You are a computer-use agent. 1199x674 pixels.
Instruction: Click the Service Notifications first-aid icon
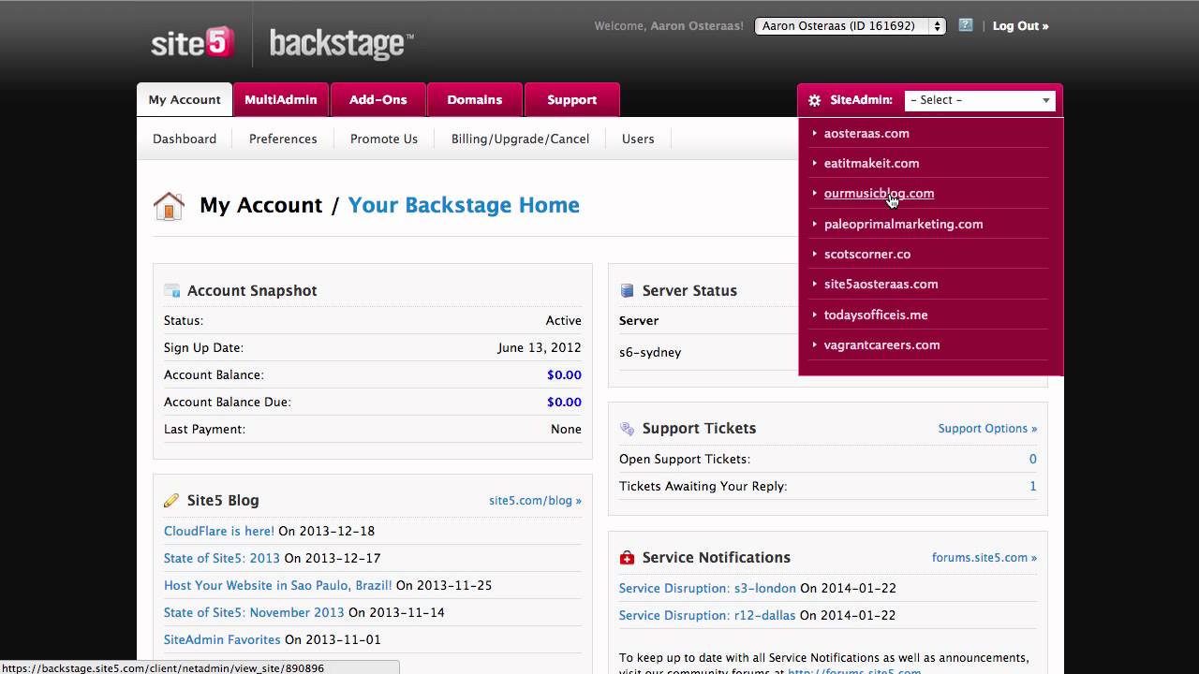tap(627, 558)
